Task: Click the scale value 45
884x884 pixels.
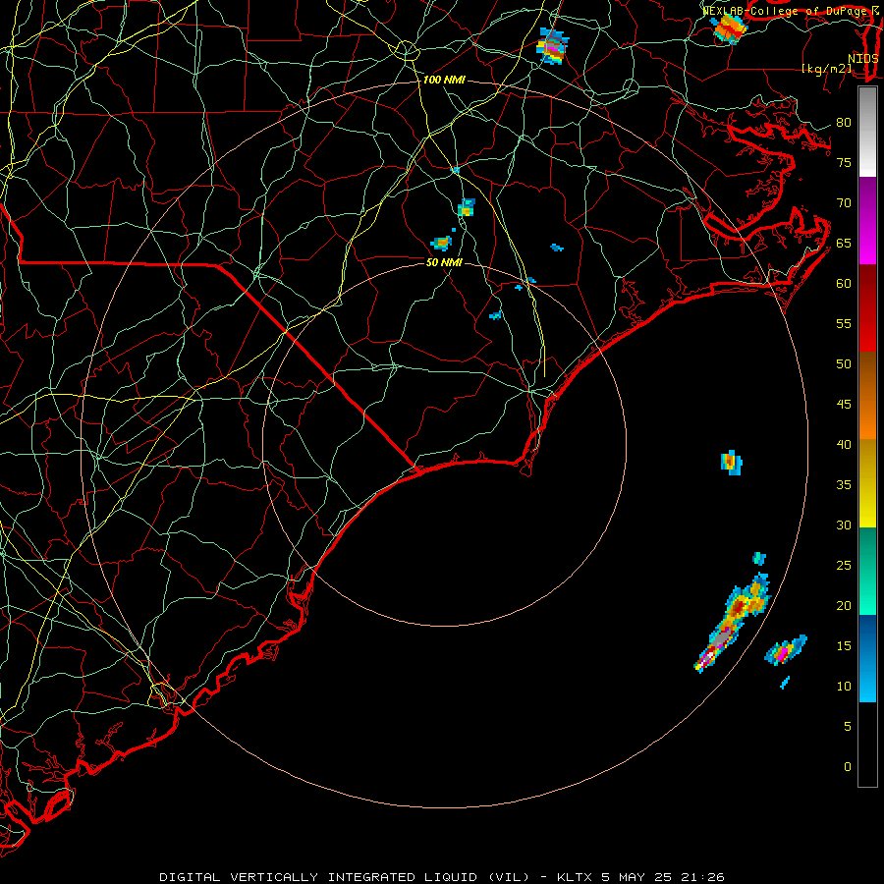Action: coord(844,405)
